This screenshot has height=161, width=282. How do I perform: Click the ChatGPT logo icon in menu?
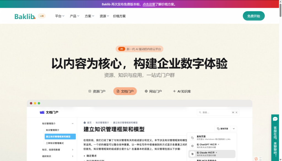click(192, 146)
